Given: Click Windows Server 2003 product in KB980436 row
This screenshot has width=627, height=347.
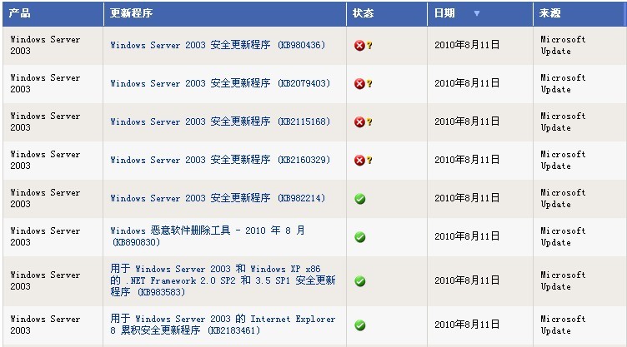Looking at the screenshot, I should tap(45, 45).
